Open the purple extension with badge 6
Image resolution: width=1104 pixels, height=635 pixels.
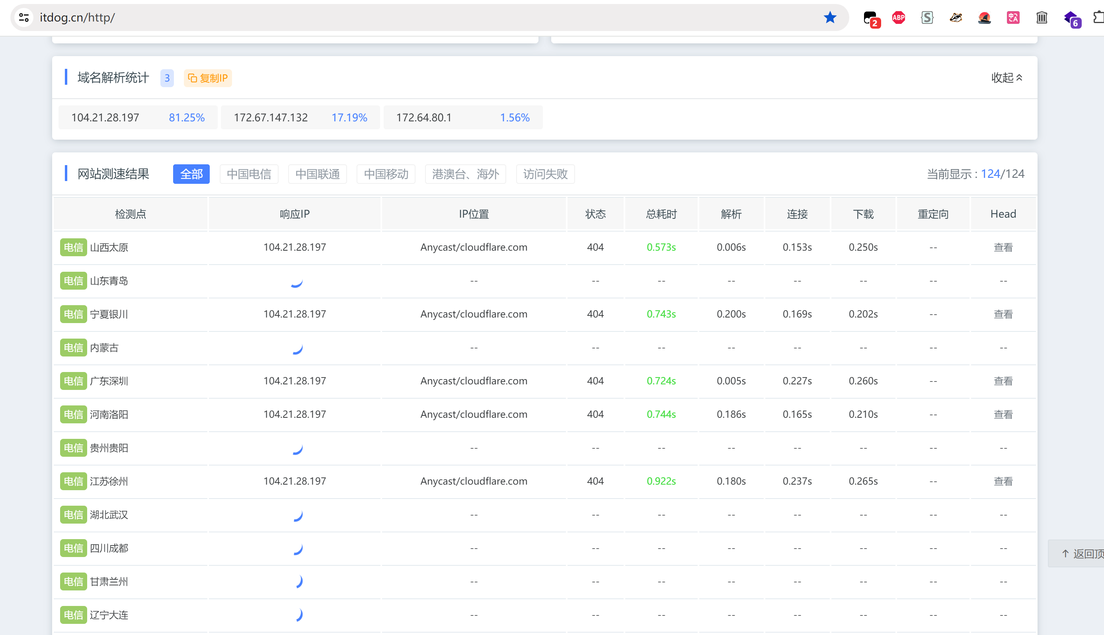(x=1072, y=19)
